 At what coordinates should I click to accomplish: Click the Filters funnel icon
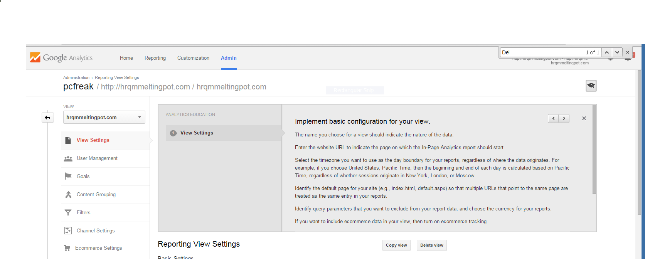click(68, 212)
